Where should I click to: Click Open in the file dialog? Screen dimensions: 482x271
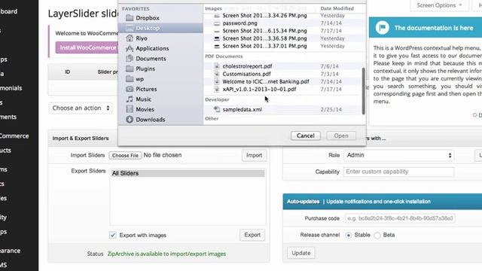pyautogui.click(x=341, y=135)
